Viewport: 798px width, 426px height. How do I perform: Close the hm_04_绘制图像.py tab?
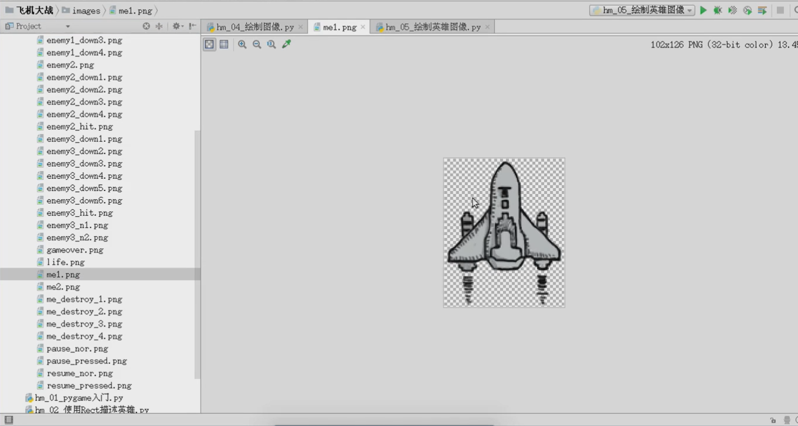[301, 27]
